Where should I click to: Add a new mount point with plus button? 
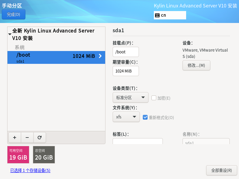point(15,138)
